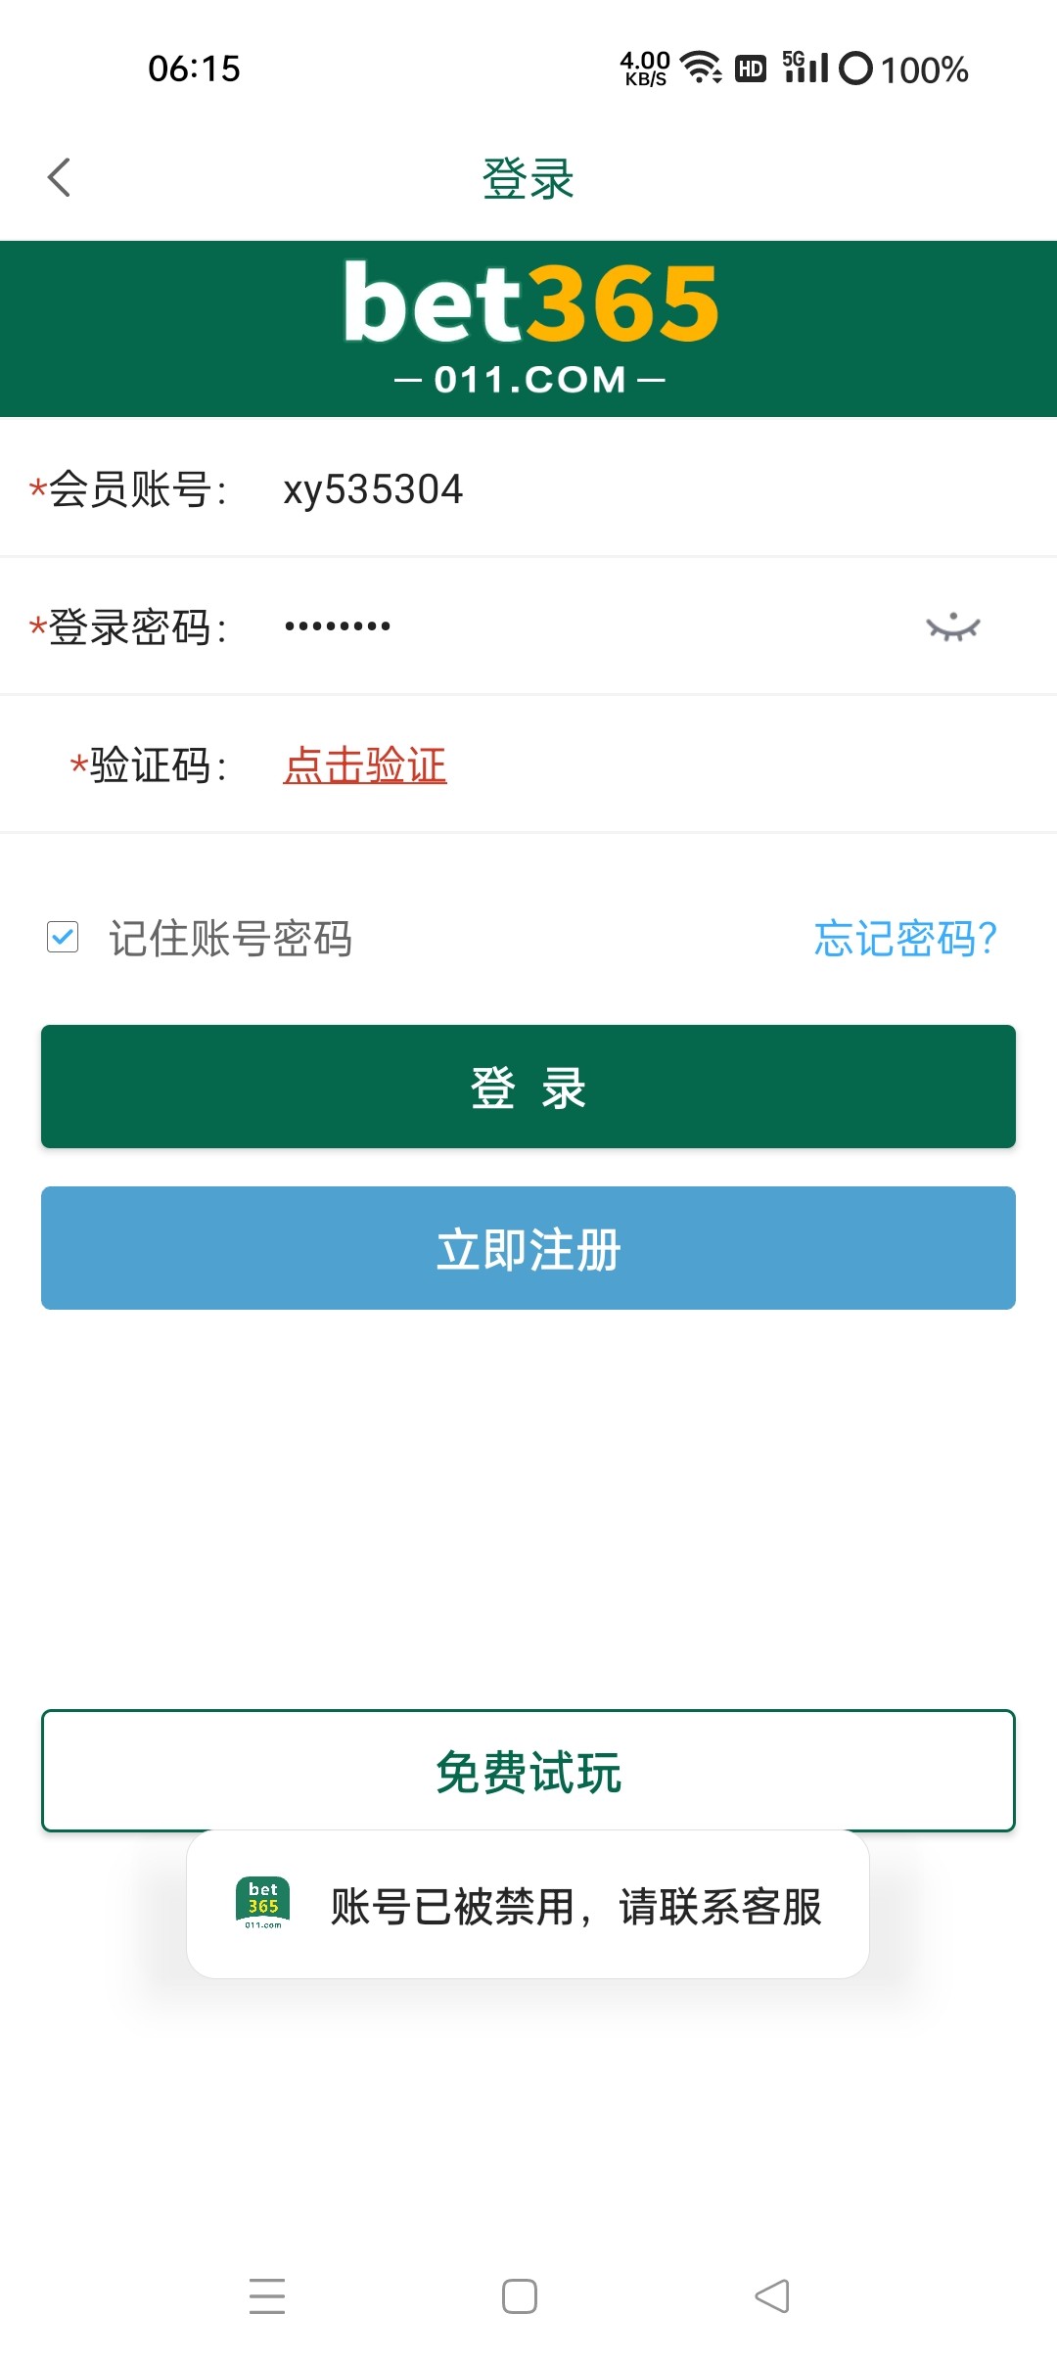Open the 忘记密码? link
The width and height of the screenshot is (1057, 2361).
click(905, 939)
